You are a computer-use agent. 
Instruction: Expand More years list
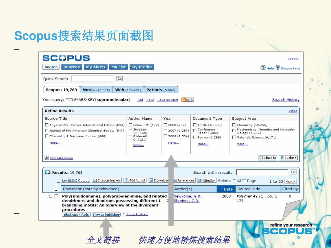[174, 143]
